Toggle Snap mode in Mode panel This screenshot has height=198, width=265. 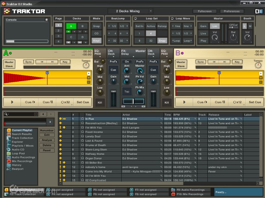[x=96, y=26]
